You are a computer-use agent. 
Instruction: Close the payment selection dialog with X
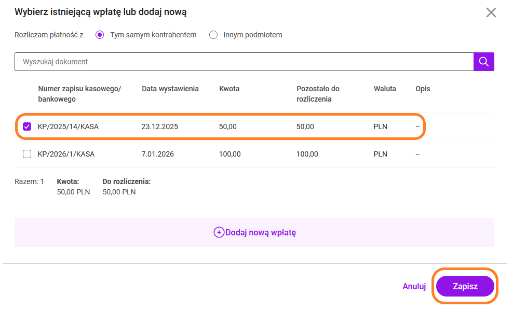(x=491, y=13)
